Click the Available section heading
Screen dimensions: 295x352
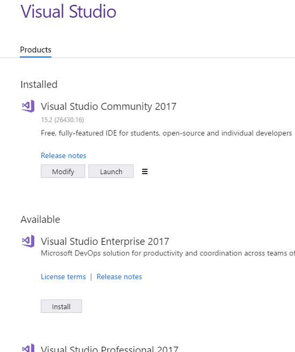click(x=40, y=220)
